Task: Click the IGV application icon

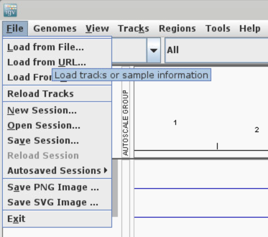Action: pyautogui.click(x=10, y=10)
